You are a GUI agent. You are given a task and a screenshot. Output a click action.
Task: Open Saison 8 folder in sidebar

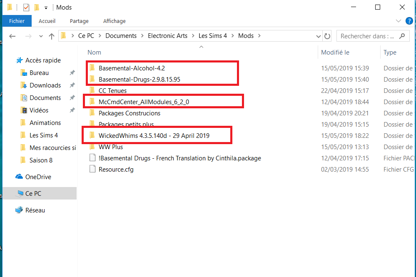(x=41, y=160)
